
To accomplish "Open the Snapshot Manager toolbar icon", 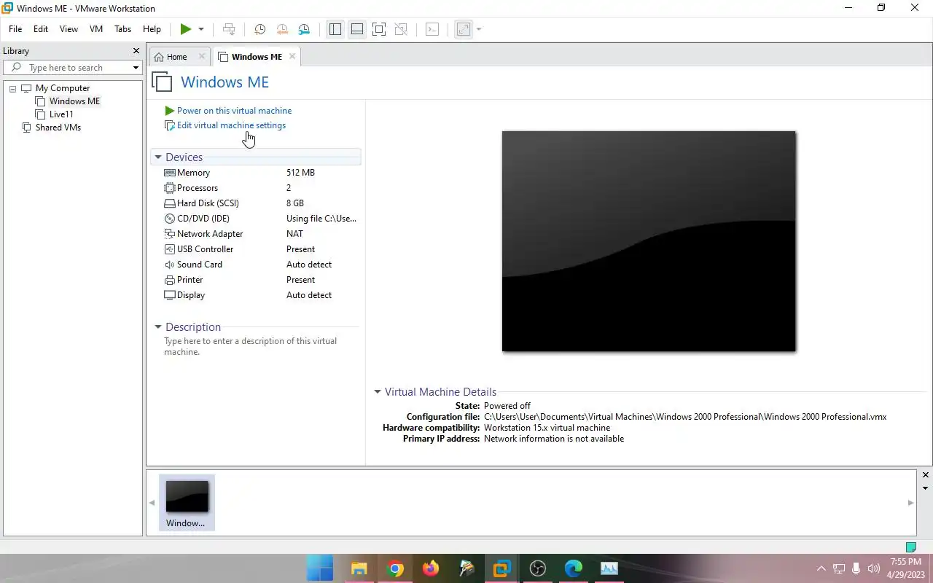I will click(x=304, y=29).
